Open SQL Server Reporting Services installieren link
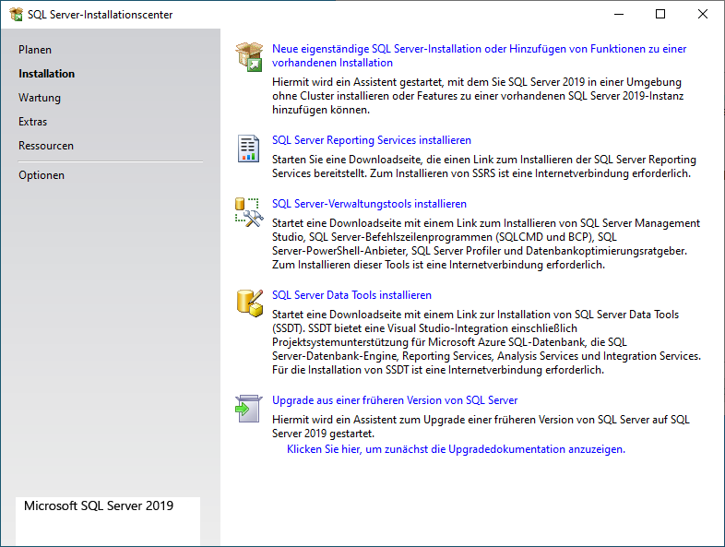 pos(372,140)
